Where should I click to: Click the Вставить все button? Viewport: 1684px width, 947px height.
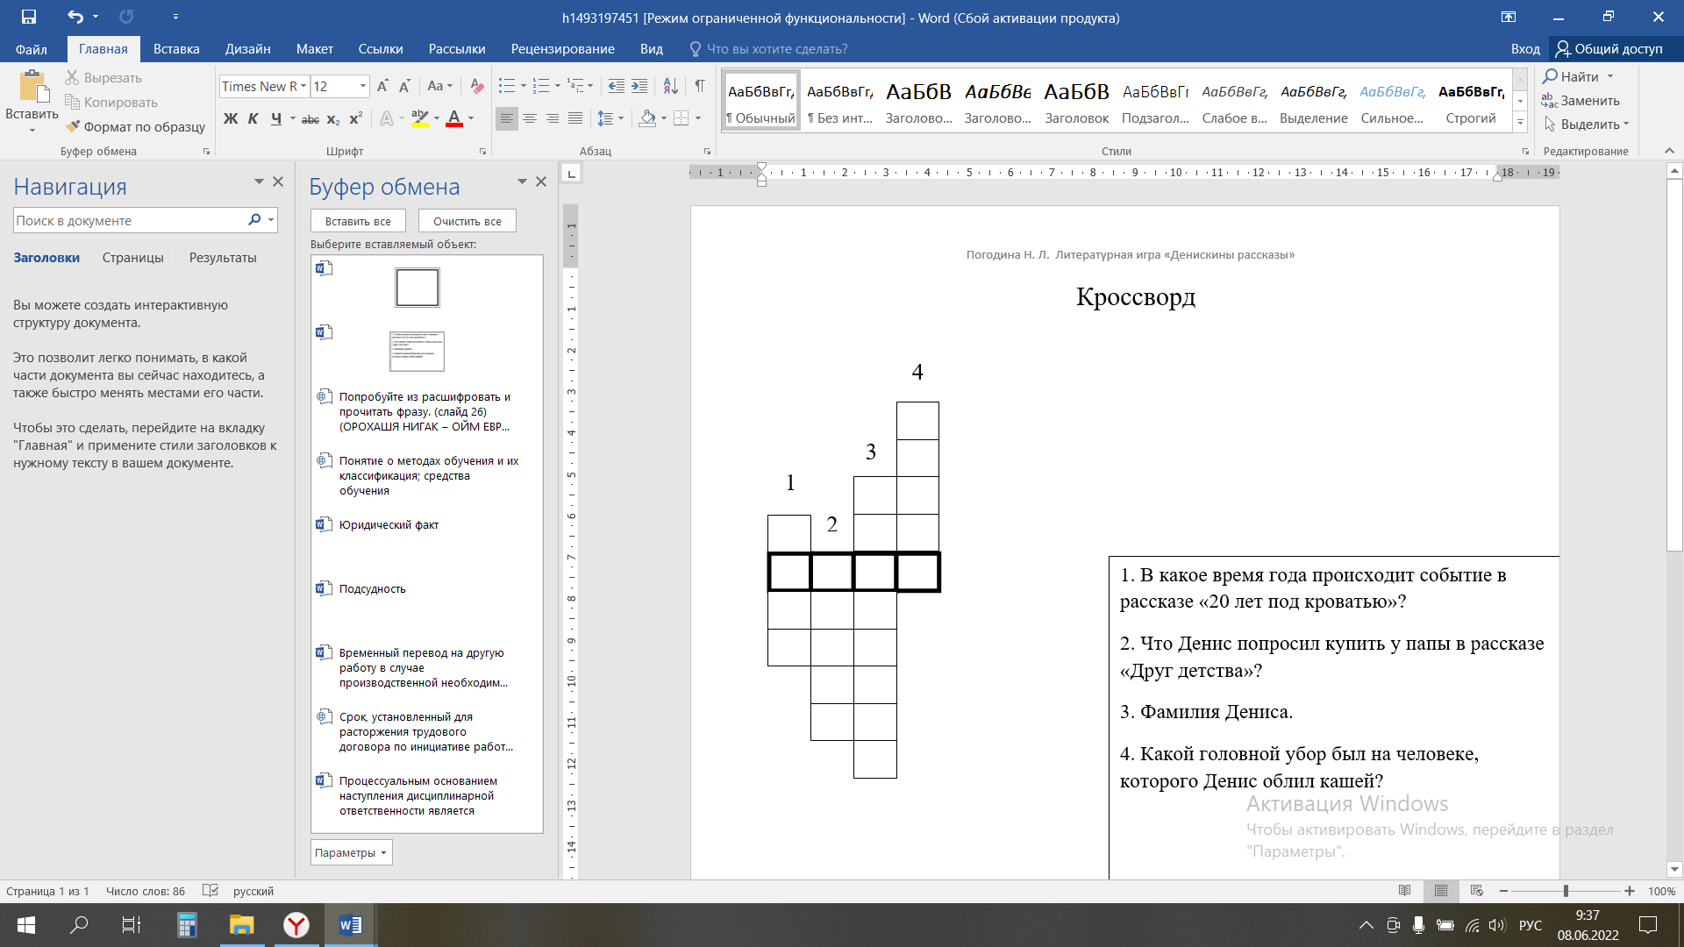[358, 221]
